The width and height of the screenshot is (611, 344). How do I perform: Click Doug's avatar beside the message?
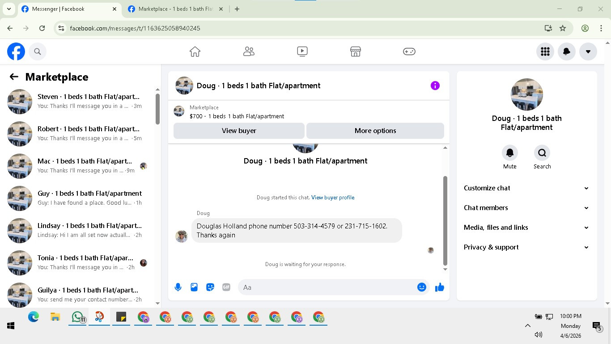[x=182, y=236]
